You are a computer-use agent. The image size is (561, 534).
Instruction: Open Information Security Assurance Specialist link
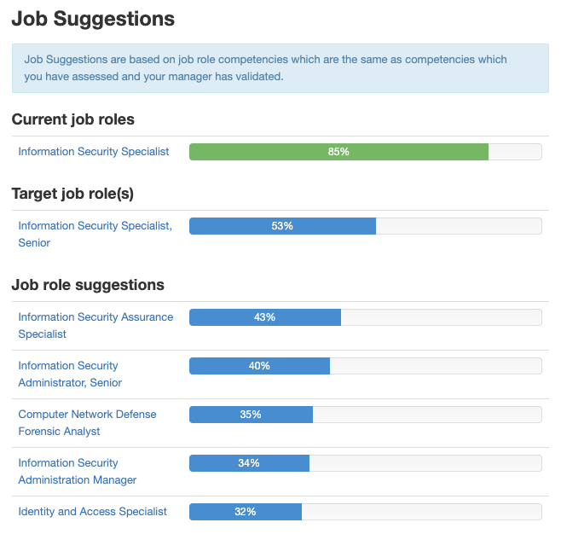(x=95, y=325)
